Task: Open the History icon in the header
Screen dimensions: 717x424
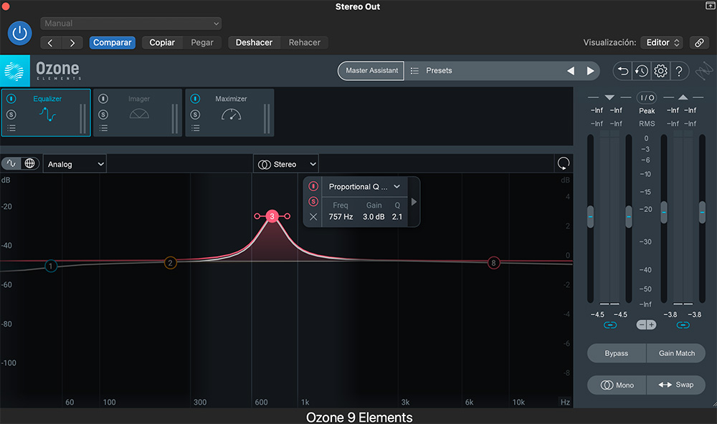Action: (642, 71)
